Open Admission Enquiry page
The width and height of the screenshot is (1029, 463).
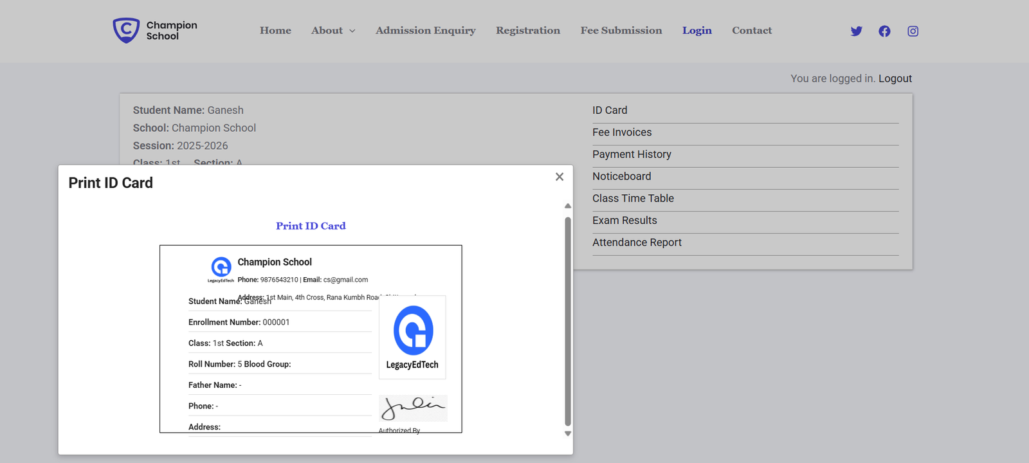point(425,30)
